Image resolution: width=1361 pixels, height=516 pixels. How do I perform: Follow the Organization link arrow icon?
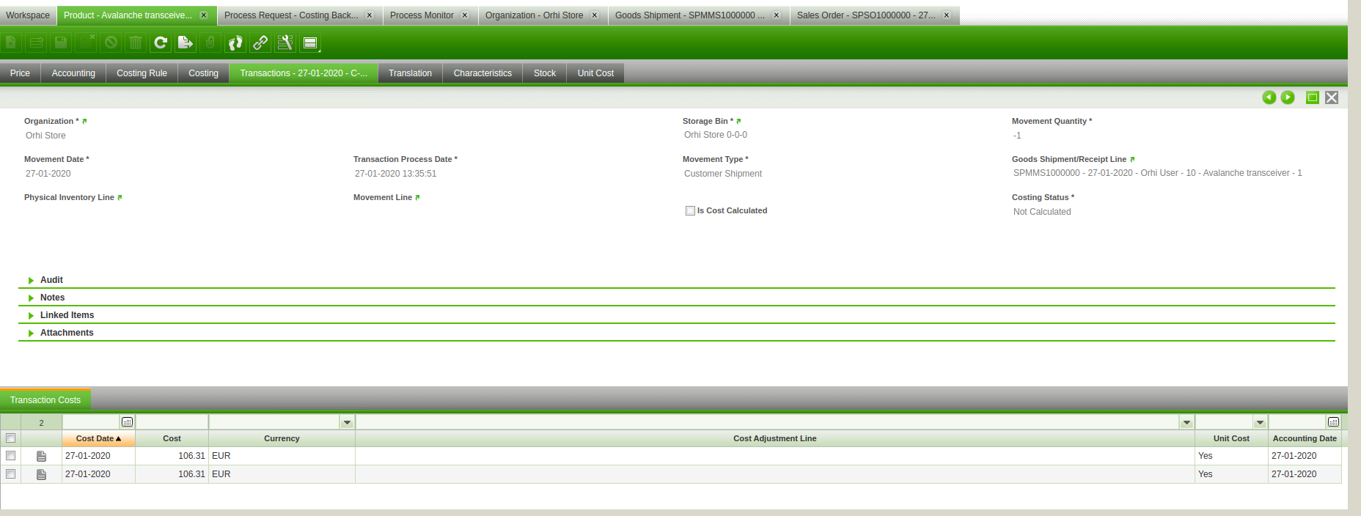(84, 121)
